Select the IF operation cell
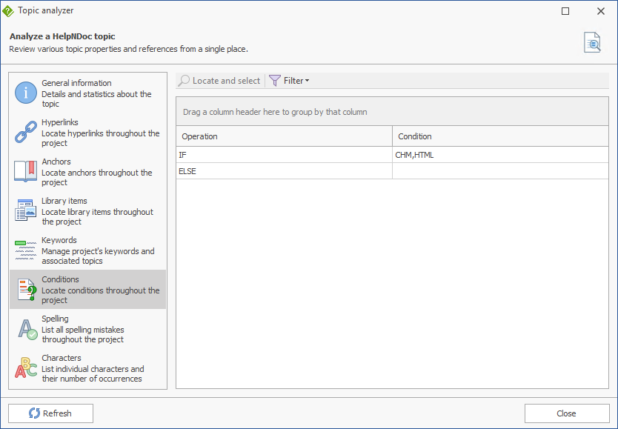 (284, 155)
